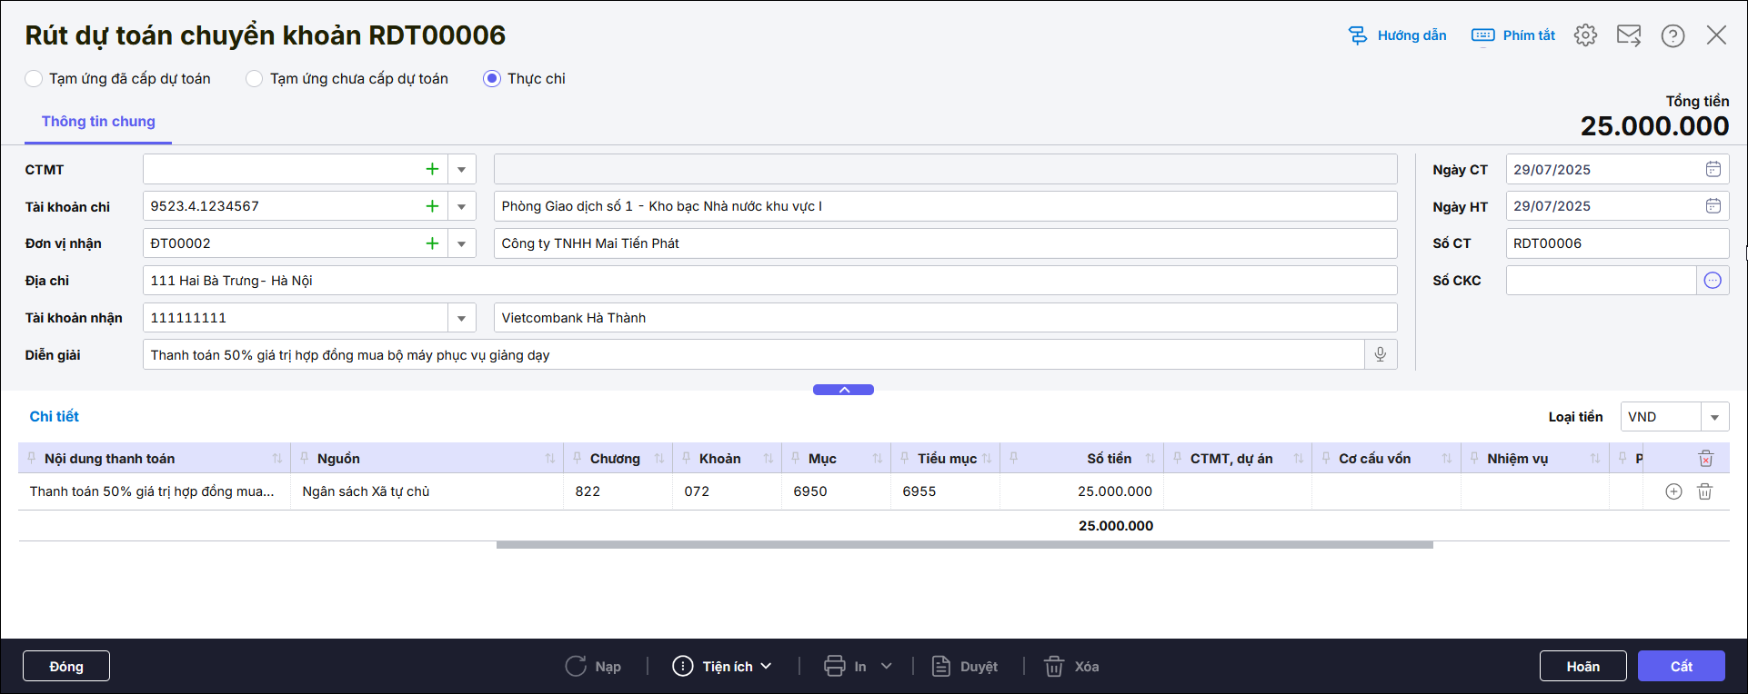Add a row with the circled plus icon
1748x694 pixels.
coord(1673,491)
